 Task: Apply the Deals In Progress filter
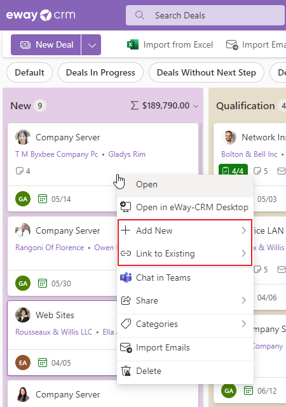100,72
